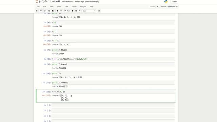Open the Help menu
Screen dimensions: 217x122
92,6
